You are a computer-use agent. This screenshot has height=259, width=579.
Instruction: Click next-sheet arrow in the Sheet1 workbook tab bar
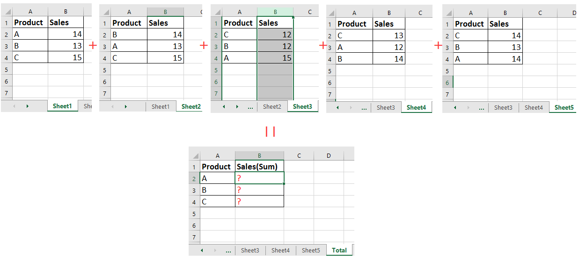27,106
